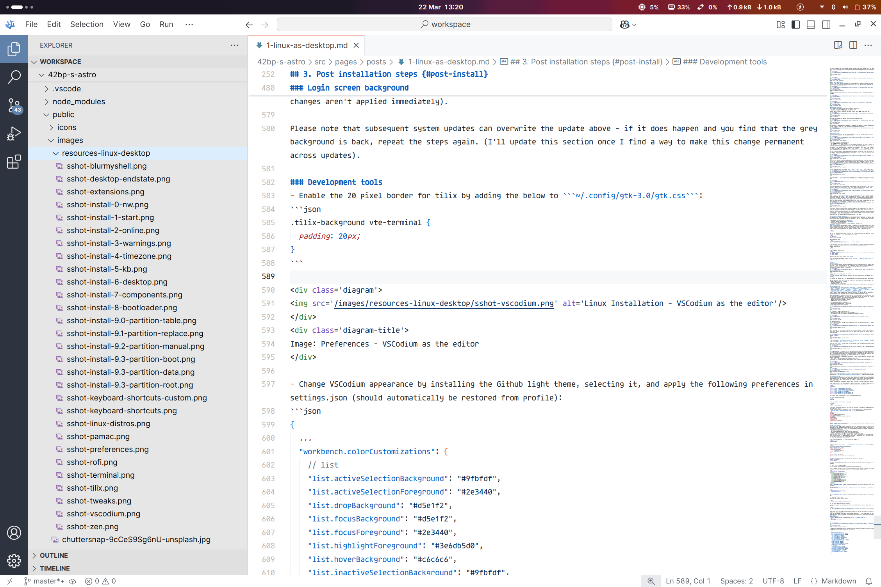881x587 pixels.
Task: Expand the TIMELINE section
Action: (138, 568)
